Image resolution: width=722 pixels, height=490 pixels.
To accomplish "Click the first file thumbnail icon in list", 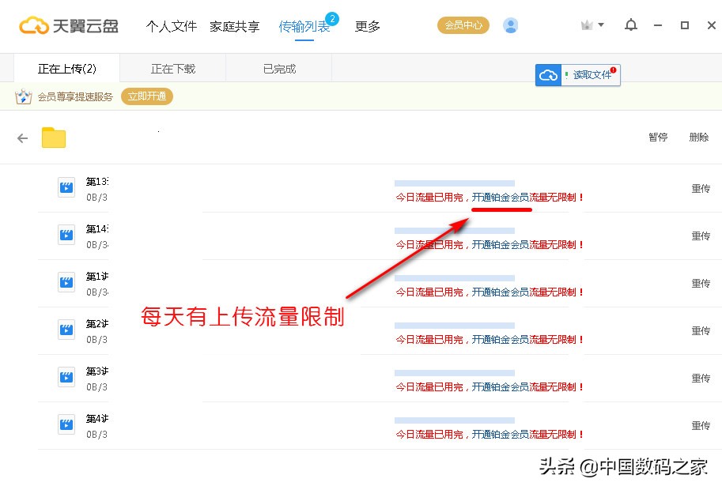I will 65,188.
